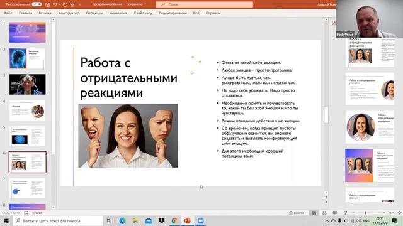Click zoom in plus button
This screenshot has width=403, height=226.
(384, 213)
